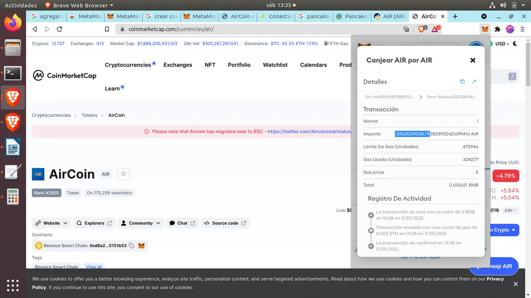
Task: Click the CoinMarketCap logo
Action: tap(65, 76)
